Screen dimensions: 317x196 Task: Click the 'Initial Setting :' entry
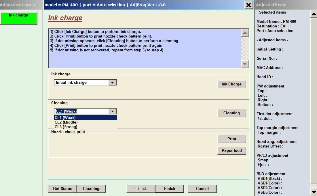(270, 49)
